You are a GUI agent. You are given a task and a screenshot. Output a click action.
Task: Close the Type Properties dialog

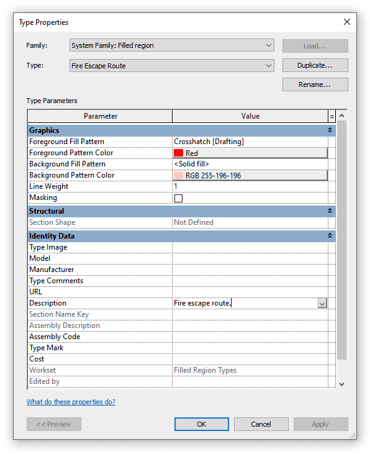point(347,22)
